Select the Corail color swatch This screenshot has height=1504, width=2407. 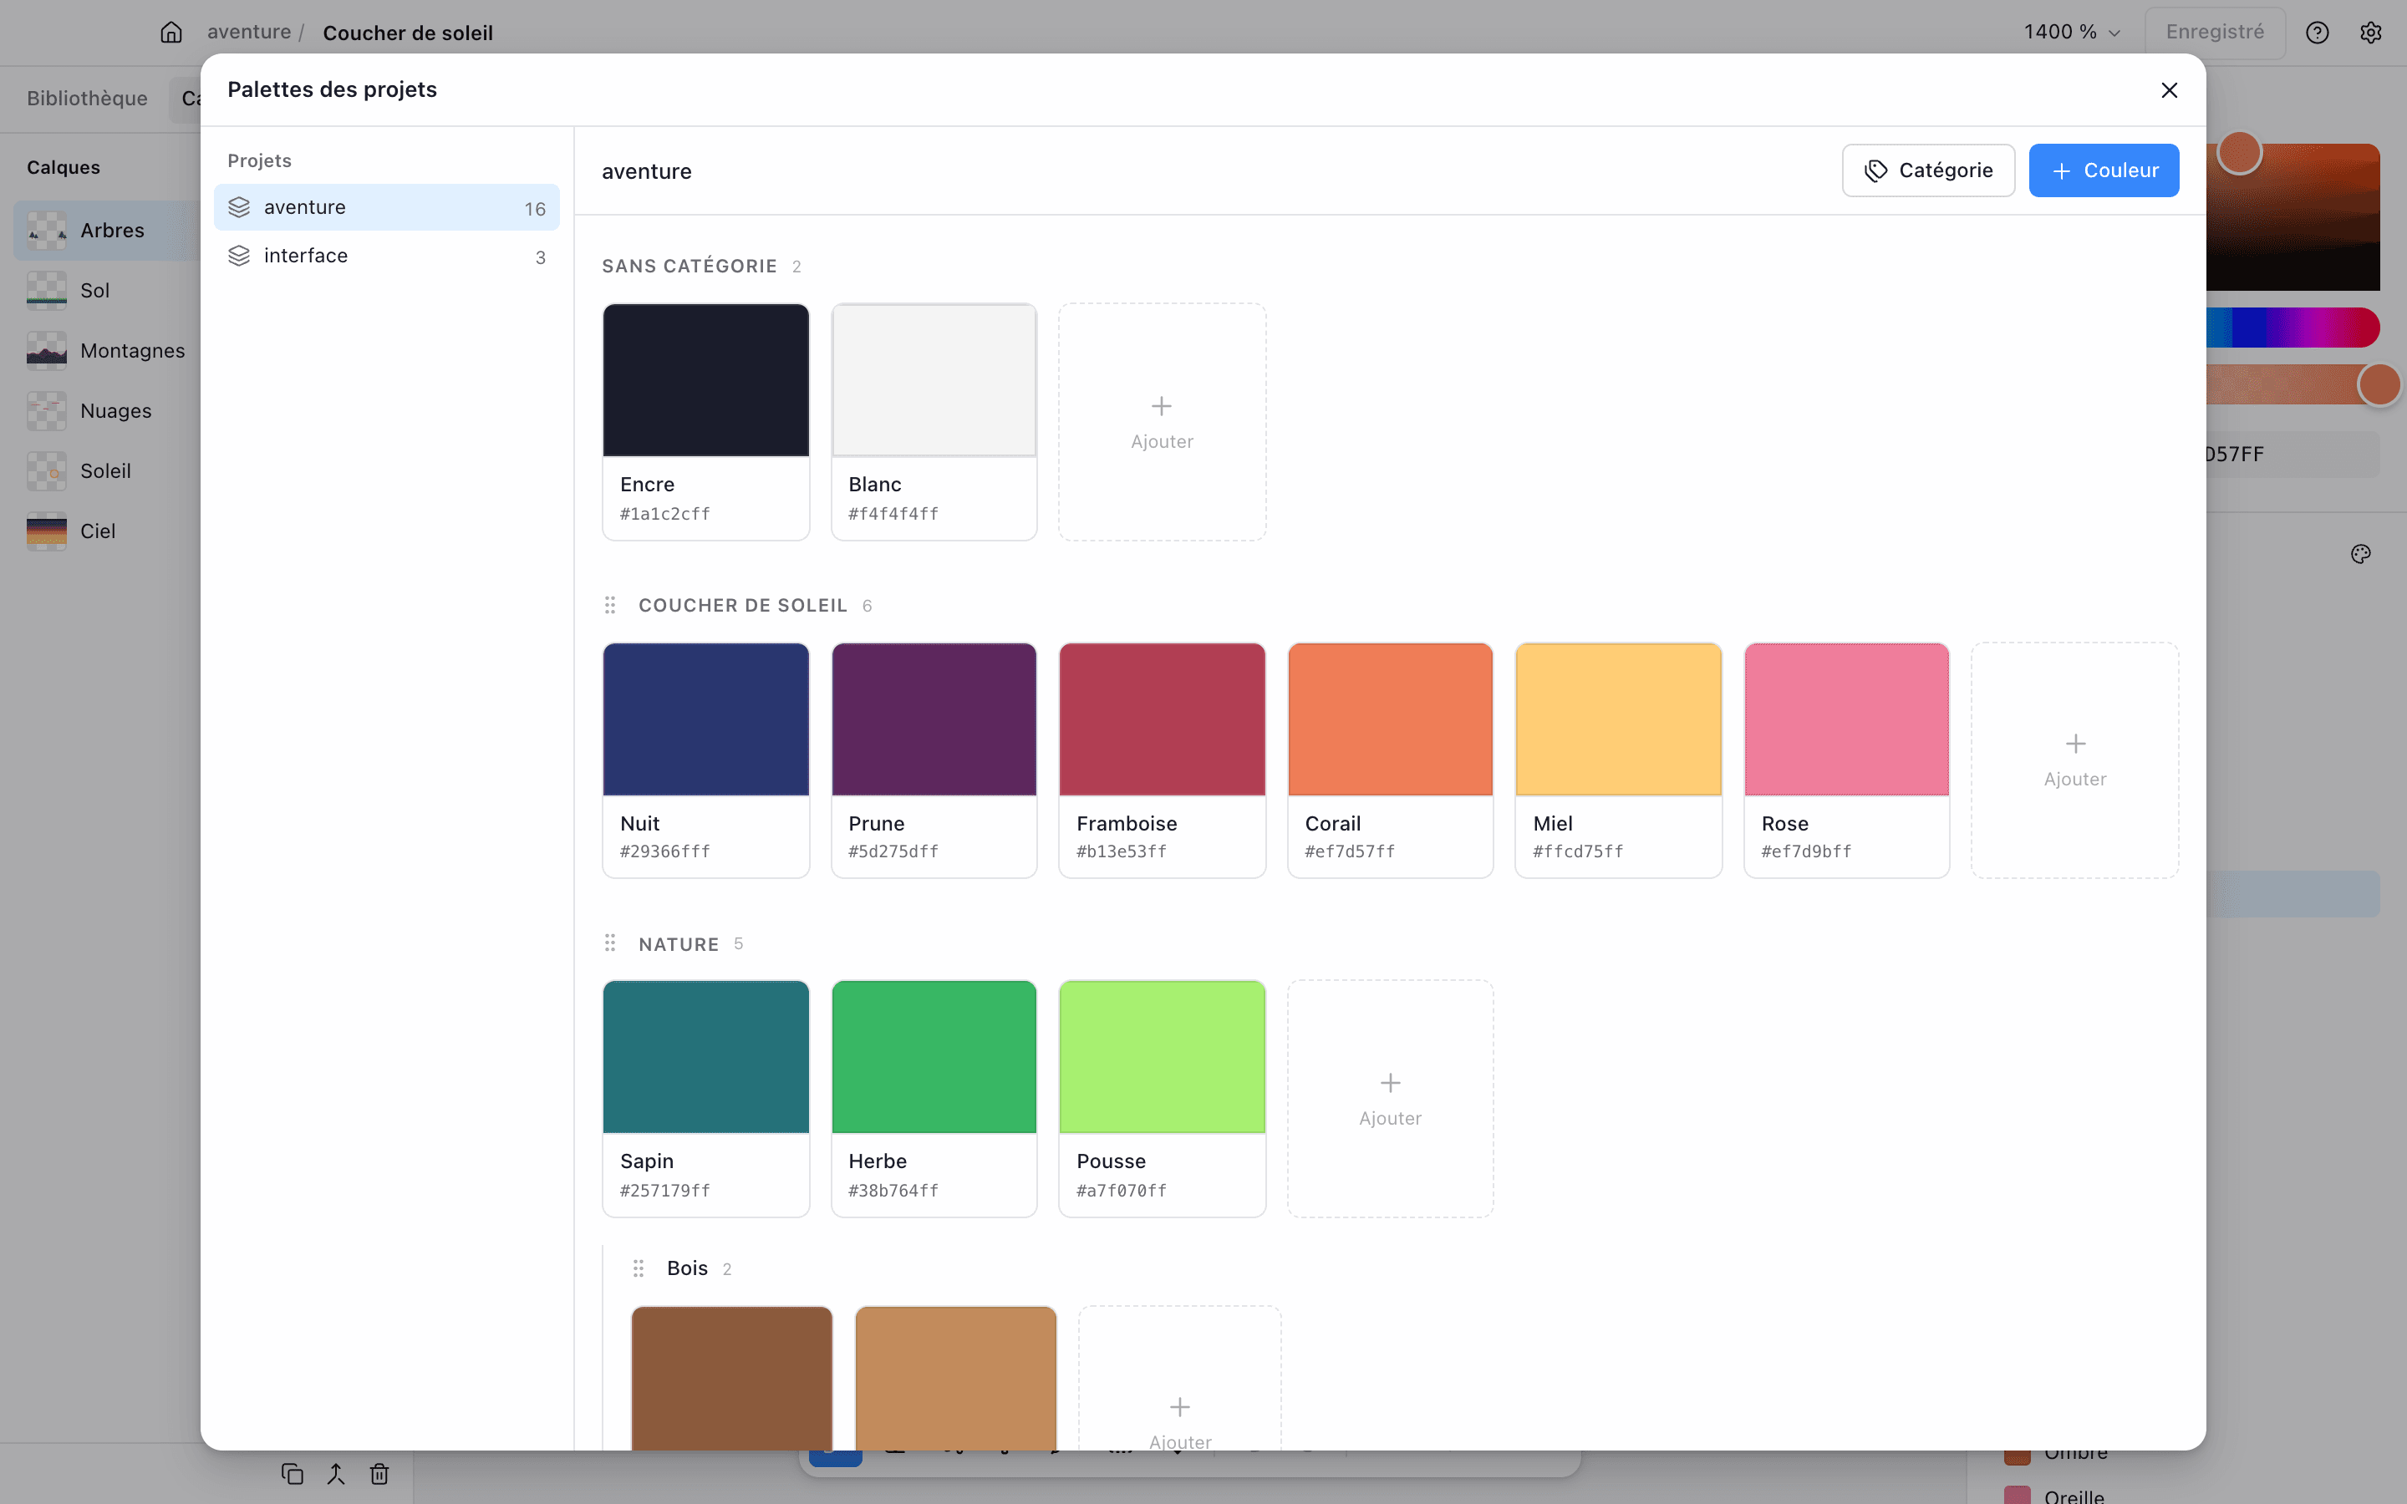(1390, 760)
